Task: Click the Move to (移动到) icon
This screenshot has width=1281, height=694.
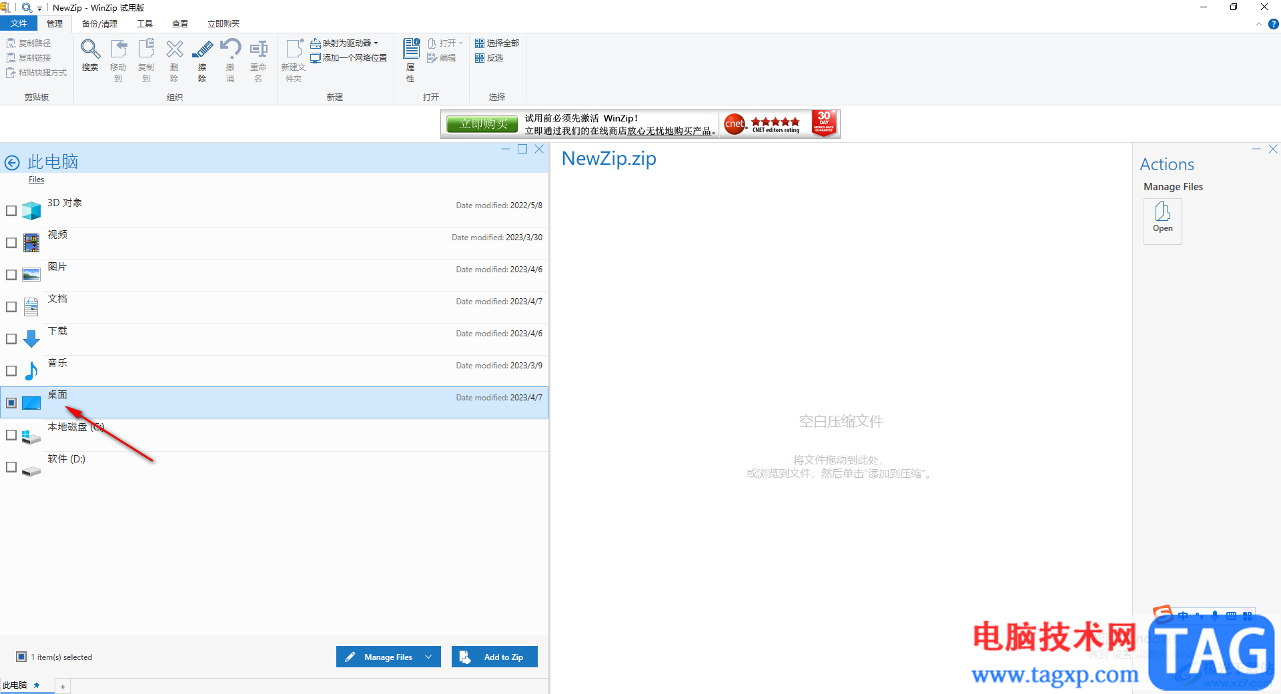Action: 119,49
